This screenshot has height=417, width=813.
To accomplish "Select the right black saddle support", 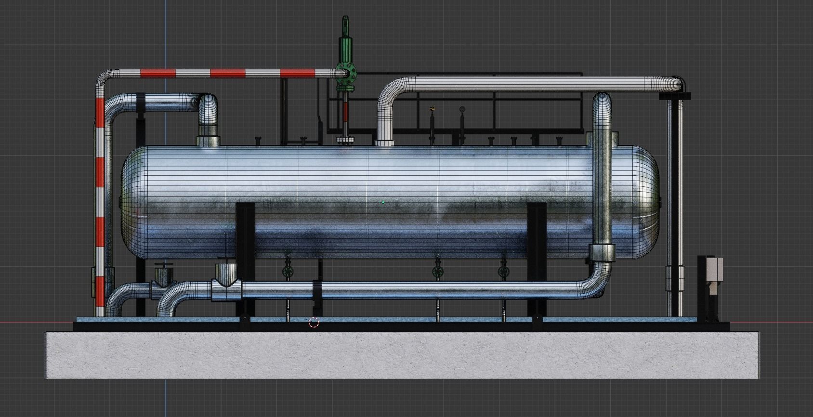I will click(537, 260).
